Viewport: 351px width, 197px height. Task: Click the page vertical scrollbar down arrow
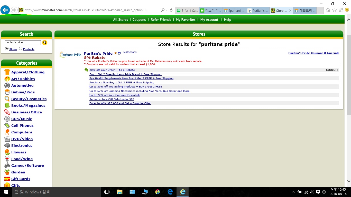pyautogui.click(x=349, y=181)
